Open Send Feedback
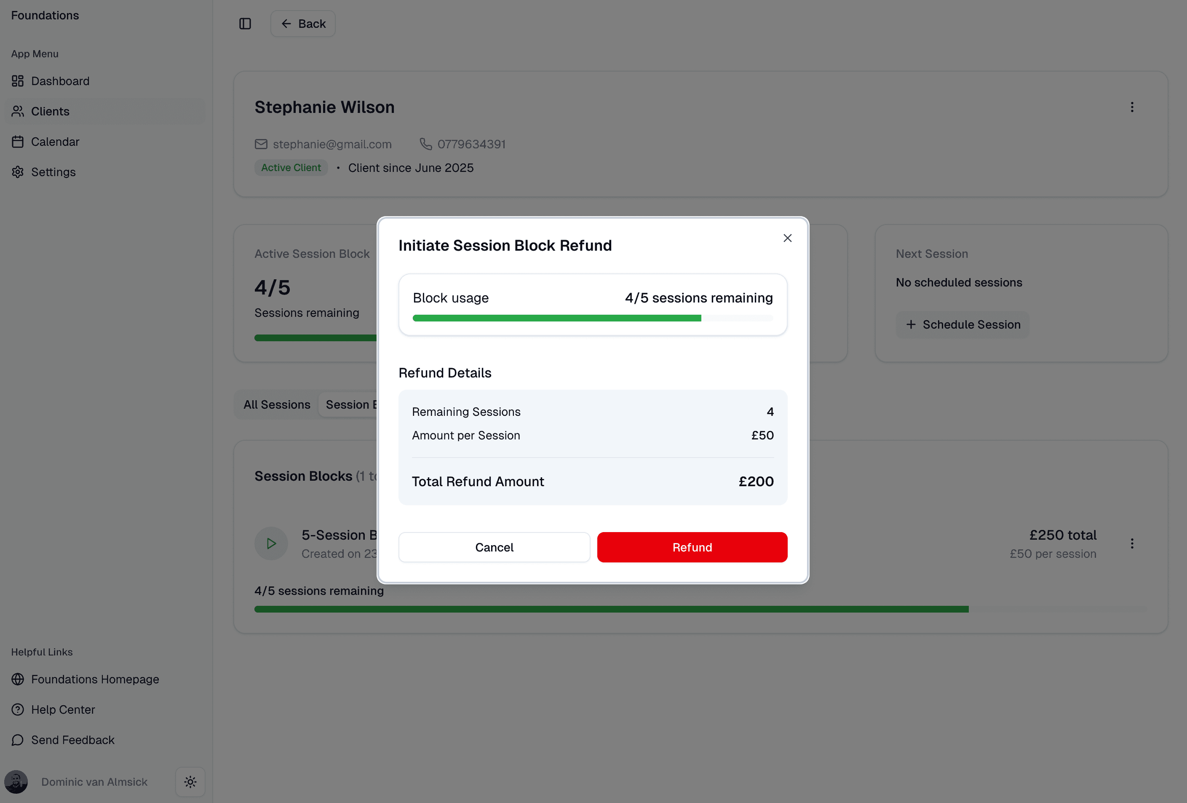 pos(72,740)
